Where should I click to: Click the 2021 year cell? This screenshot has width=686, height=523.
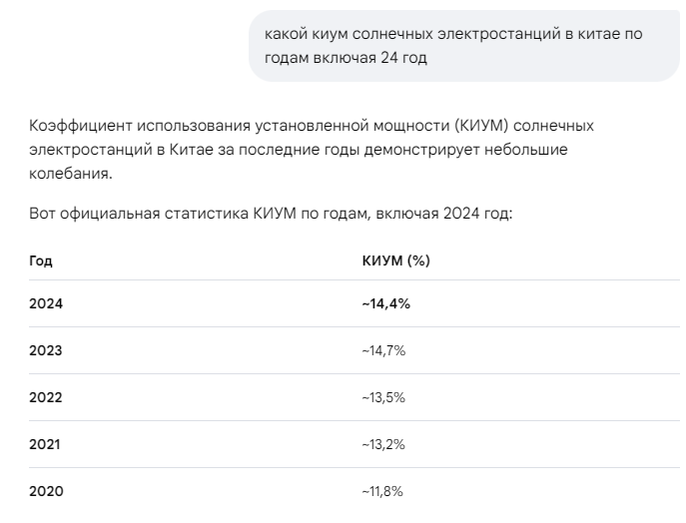(46, 444)
